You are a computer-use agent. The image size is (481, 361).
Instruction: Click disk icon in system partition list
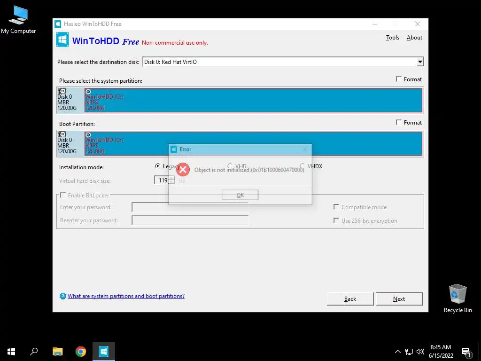coord(62,91)
